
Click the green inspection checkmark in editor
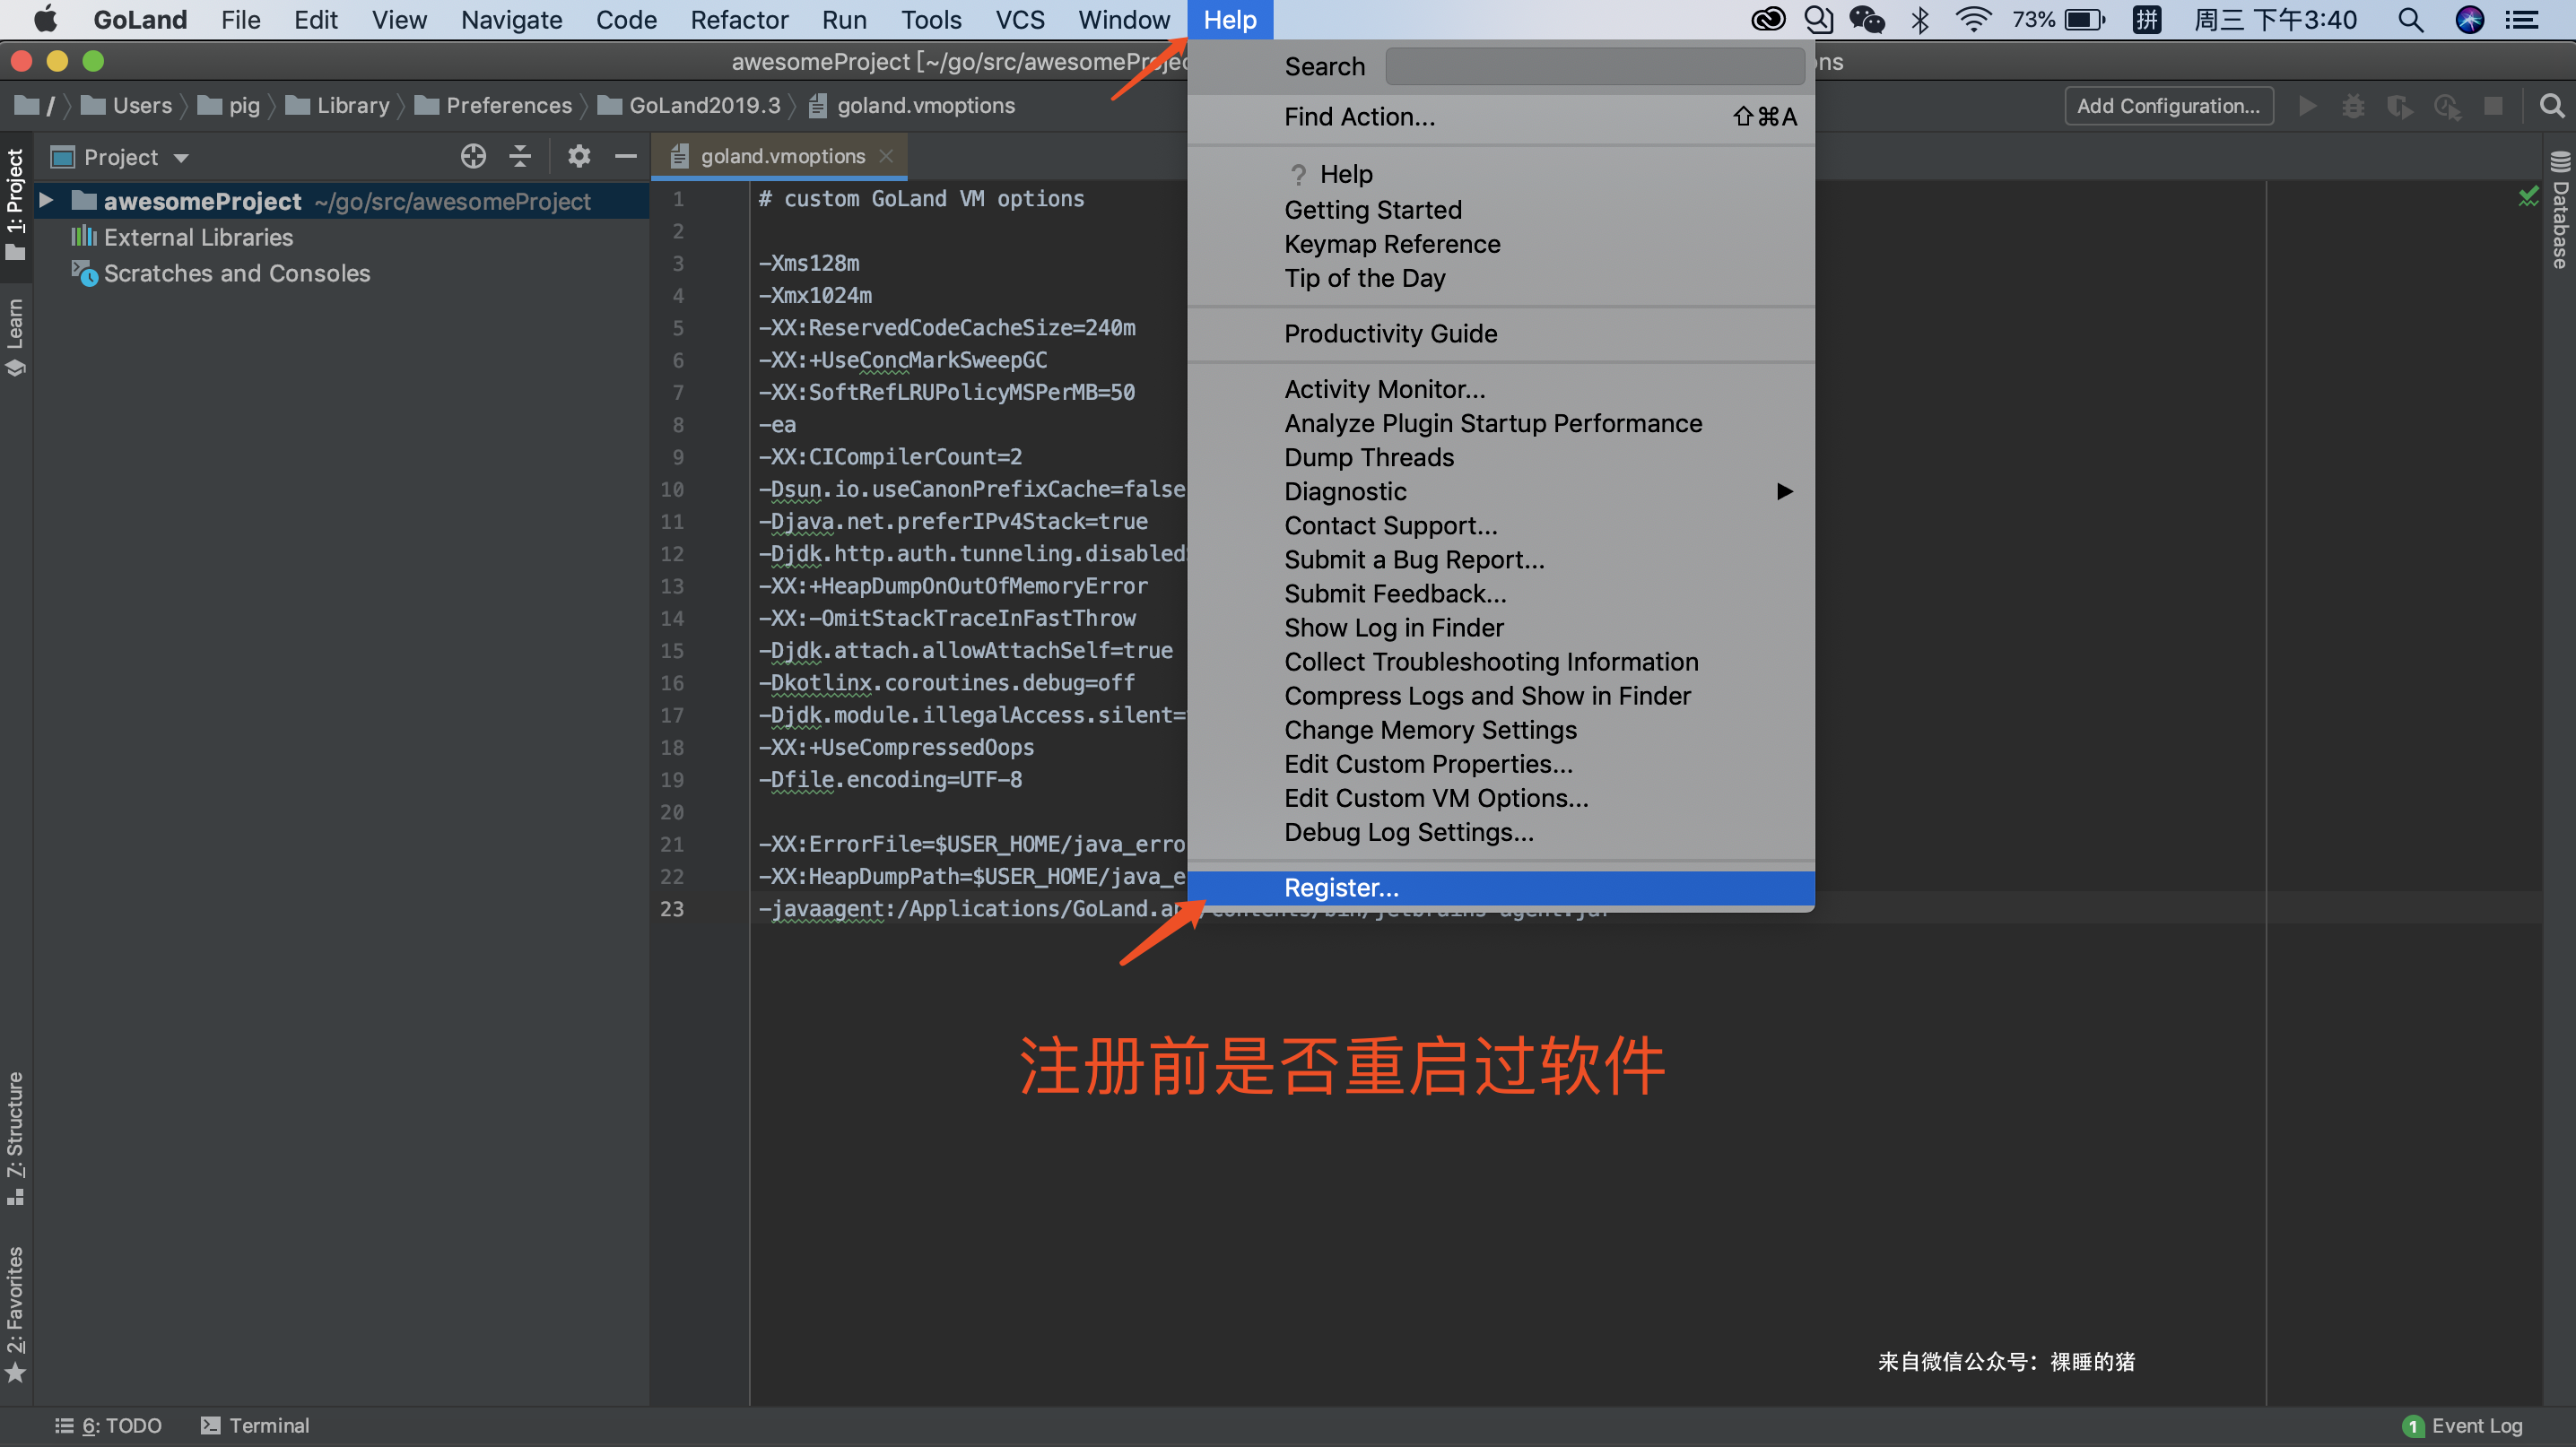2528,195
